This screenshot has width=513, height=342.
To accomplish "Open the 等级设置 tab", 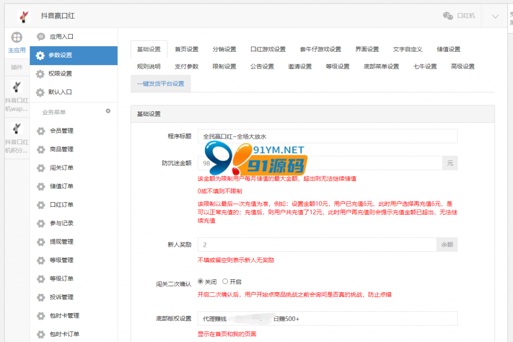I will coord(338,67).
